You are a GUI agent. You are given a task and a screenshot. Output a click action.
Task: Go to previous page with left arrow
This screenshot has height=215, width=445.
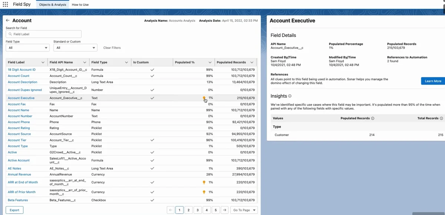(171, 210)
